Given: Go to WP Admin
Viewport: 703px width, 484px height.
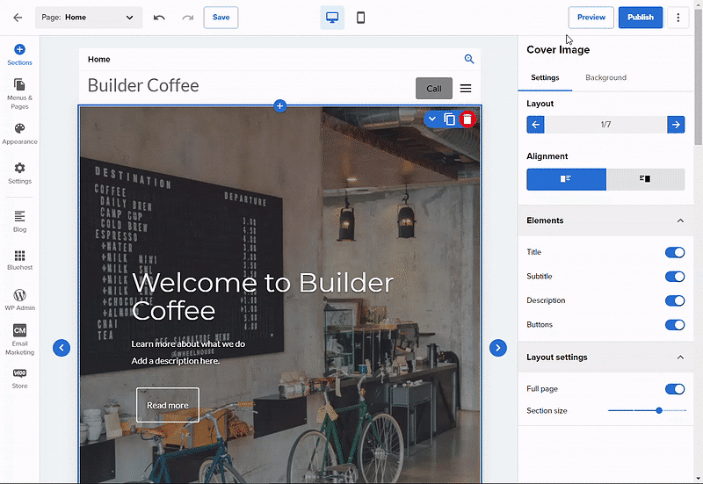Looking at the screenshot, I should (x=19, y=300).
